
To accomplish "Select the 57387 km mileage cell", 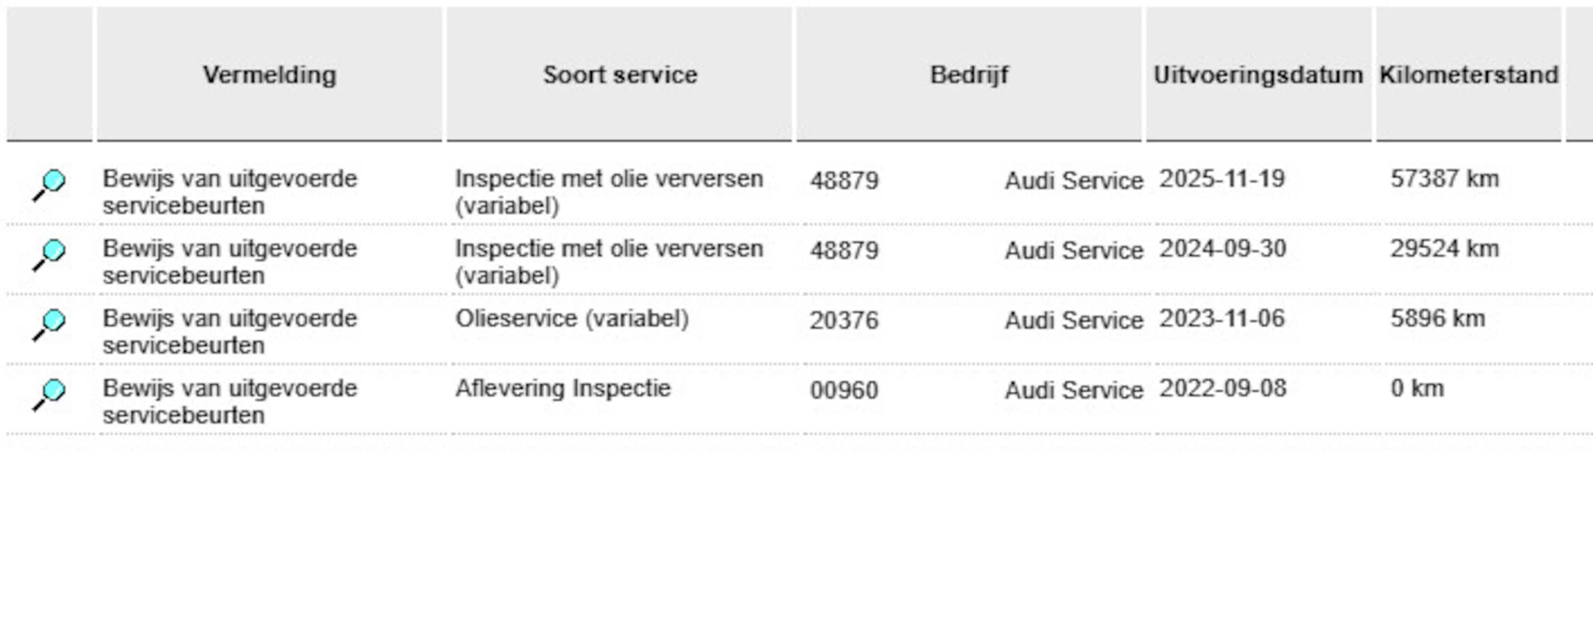I will click(x=1445, y=179).
